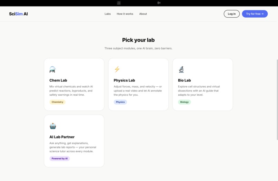Viewport: 278px width, 181px height.
Task: Click the page vertical scrollbar
Action: [277, 99]
